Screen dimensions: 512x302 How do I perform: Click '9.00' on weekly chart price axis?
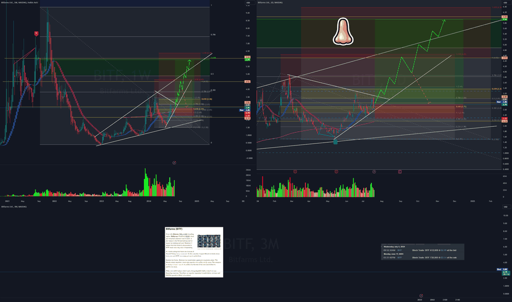[x=248, y=13]
